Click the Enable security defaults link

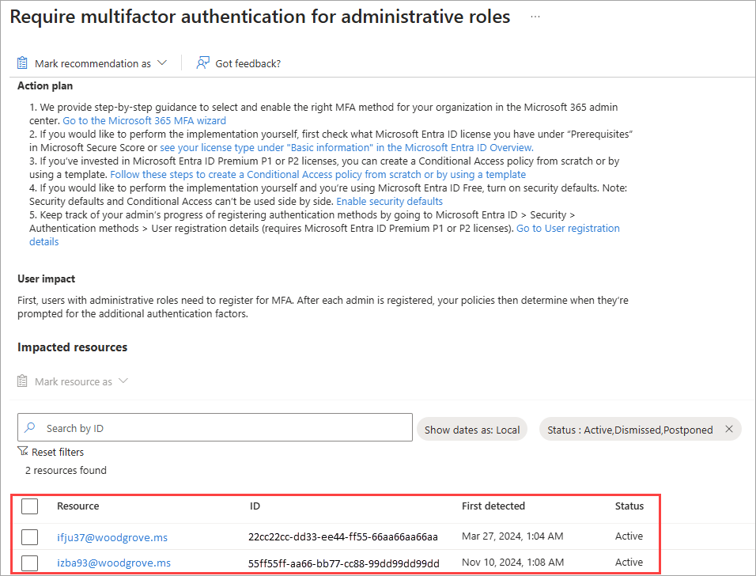[x=389, y=202]
